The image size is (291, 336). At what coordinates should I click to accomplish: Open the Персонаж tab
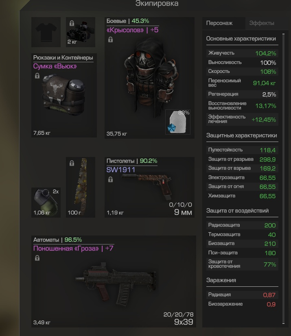click(x=219, y=23)
